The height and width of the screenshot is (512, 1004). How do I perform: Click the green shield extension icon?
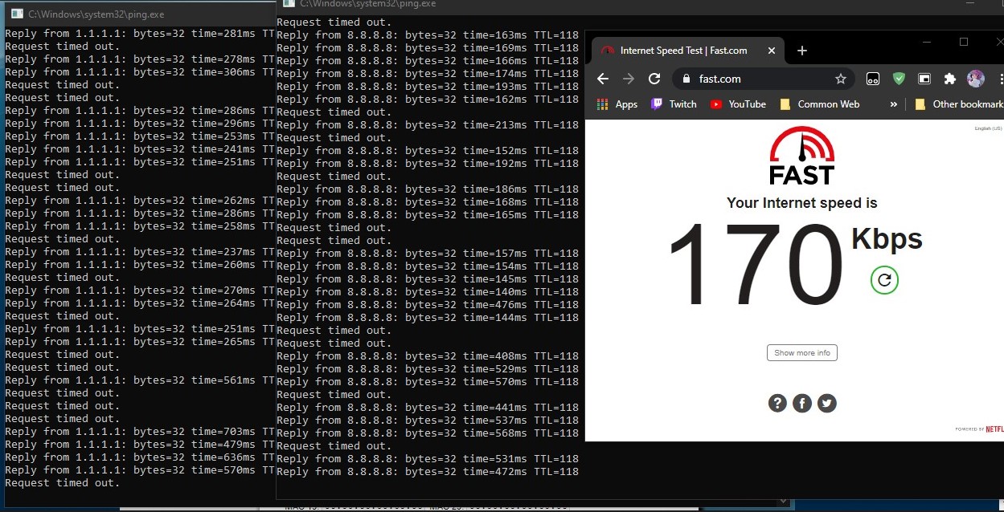(x=899, y=79)
